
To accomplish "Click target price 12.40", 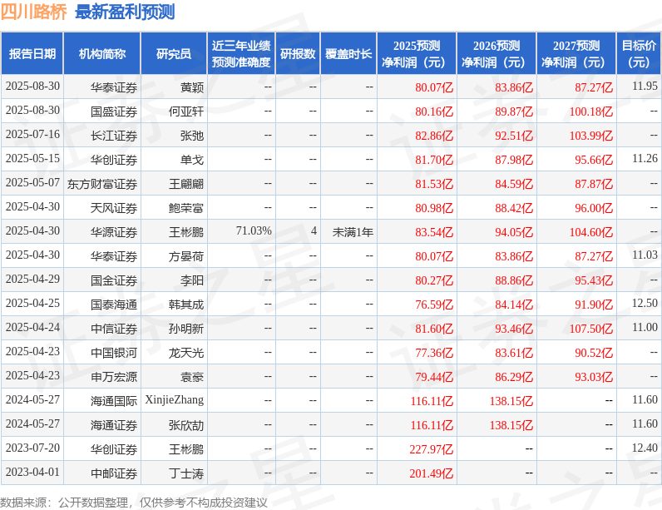I will 645,448.
